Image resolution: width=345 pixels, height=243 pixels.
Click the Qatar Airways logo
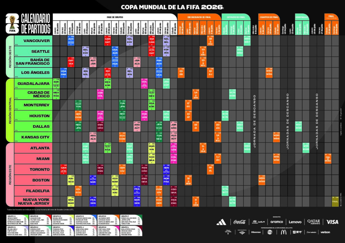(313, 222)
